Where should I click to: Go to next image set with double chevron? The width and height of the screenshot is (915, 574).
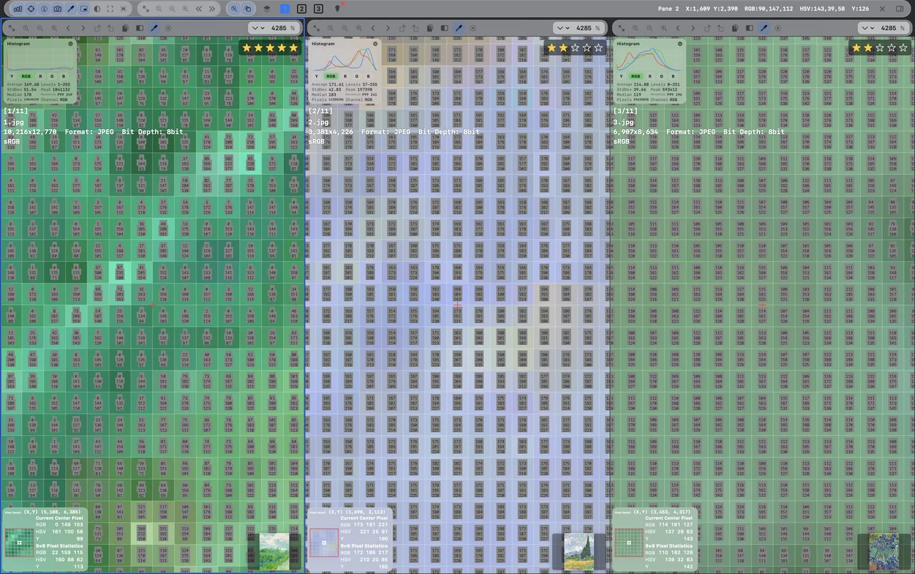click(212, 9)
